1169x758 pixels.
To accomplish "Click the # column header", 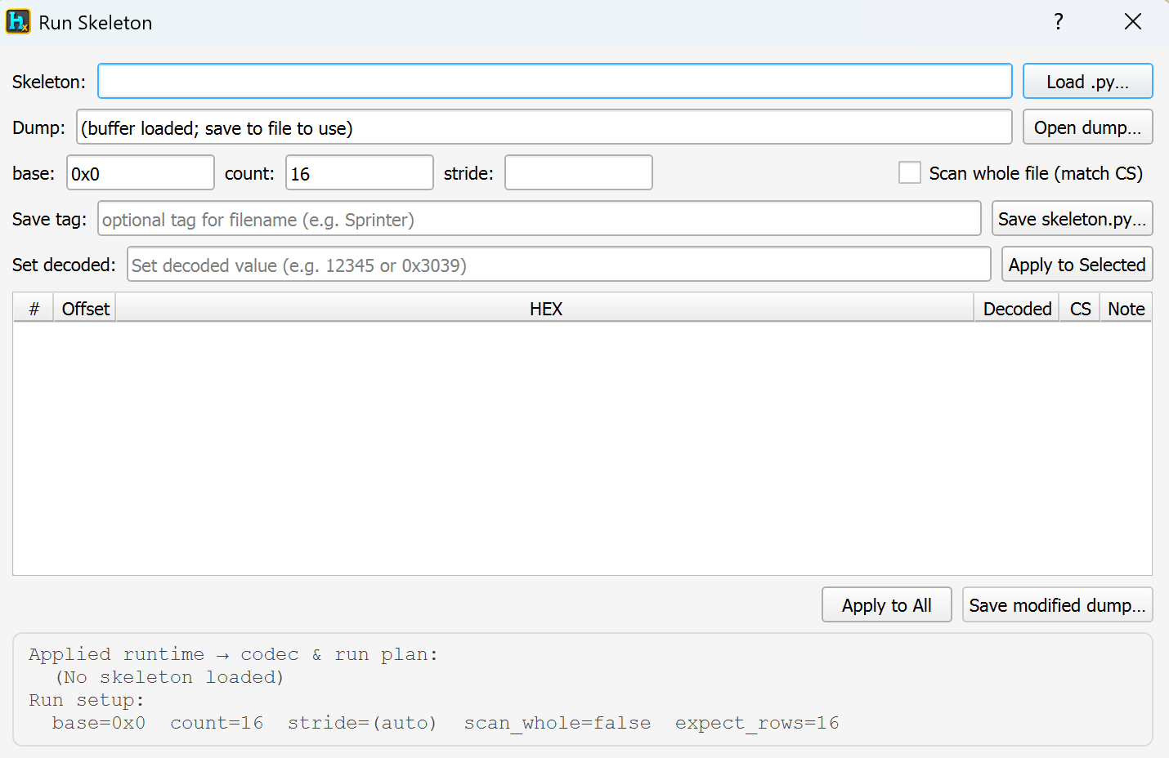I will pos(34,308).
